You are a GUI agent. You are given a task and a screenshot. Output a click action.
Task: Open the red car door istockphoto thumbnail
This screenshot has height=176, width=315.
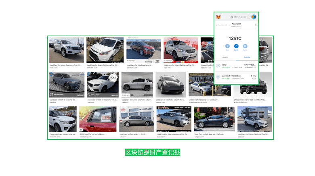pos(98,119)
